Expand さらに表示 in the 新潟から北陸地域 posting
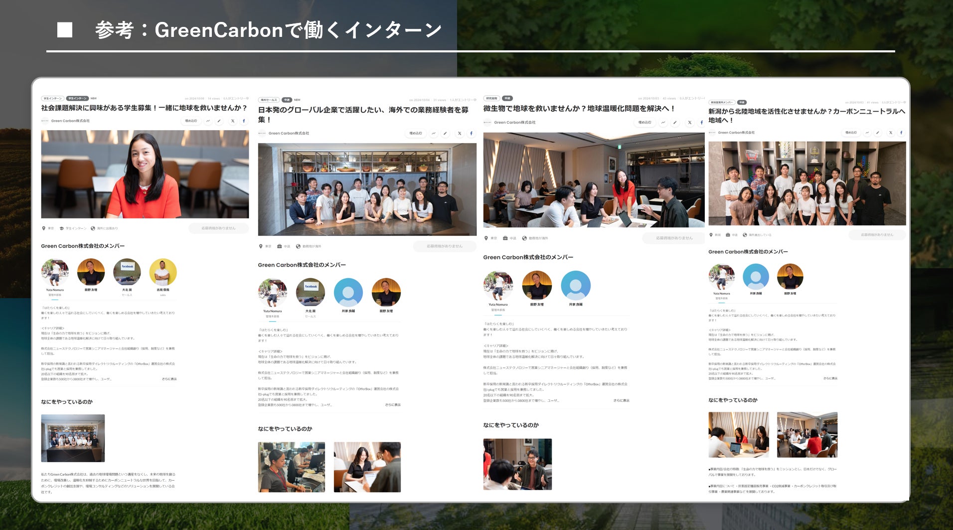This screenshot has height=530, width=953. (830, 378)
